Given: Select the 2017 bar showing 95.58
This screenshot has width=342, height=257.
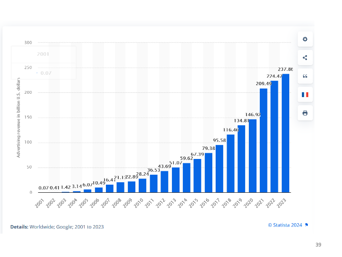Looking at the screenshot, I should (x=219, y=168).
